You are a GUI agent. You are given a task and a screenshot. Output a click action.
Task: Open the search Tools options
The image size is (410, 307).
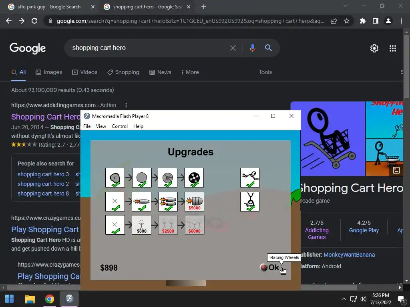point(265,72)
